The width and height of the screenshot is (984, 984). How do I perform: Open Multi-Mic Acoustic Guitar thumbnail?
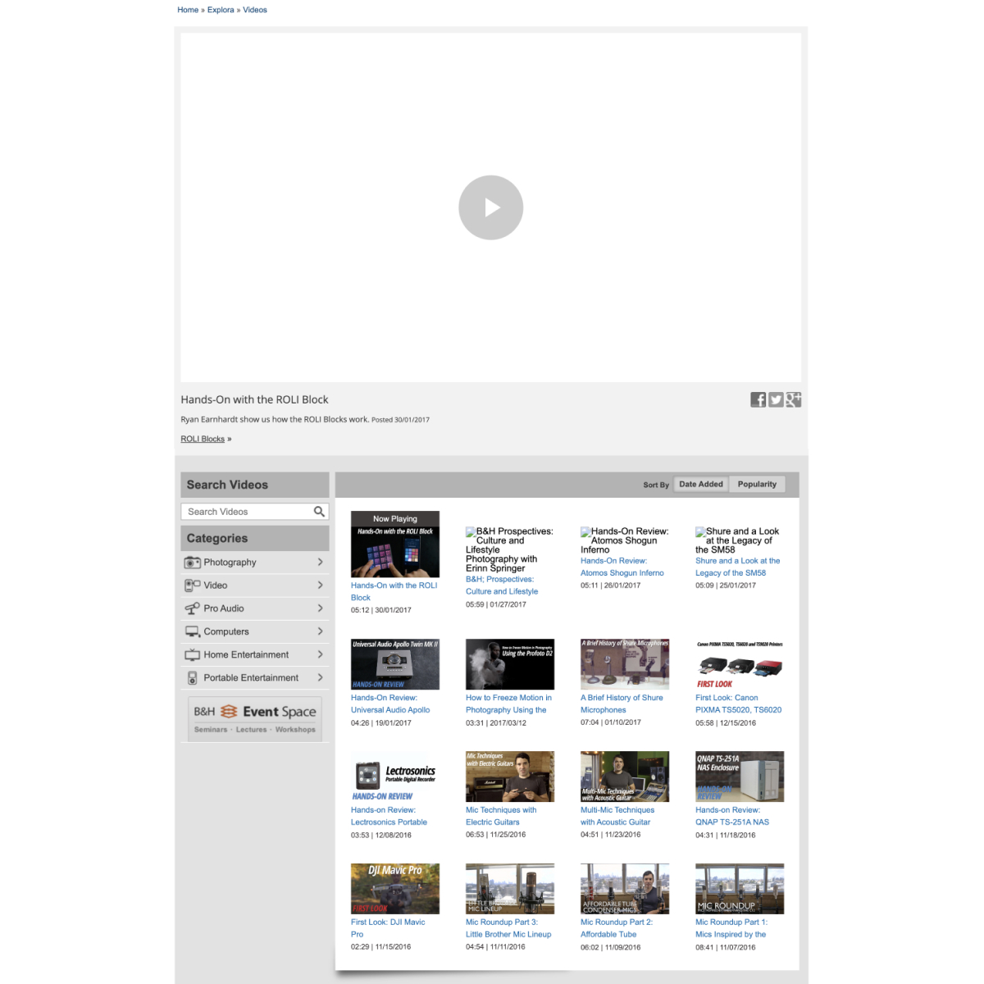pyautogui.click(x=625, y=777)
